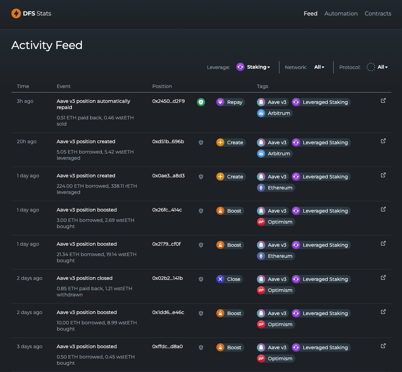Click Optimism tag in 0xffdc...d8a0 row
The image size is (402, 372).
[x=276, y=359]
